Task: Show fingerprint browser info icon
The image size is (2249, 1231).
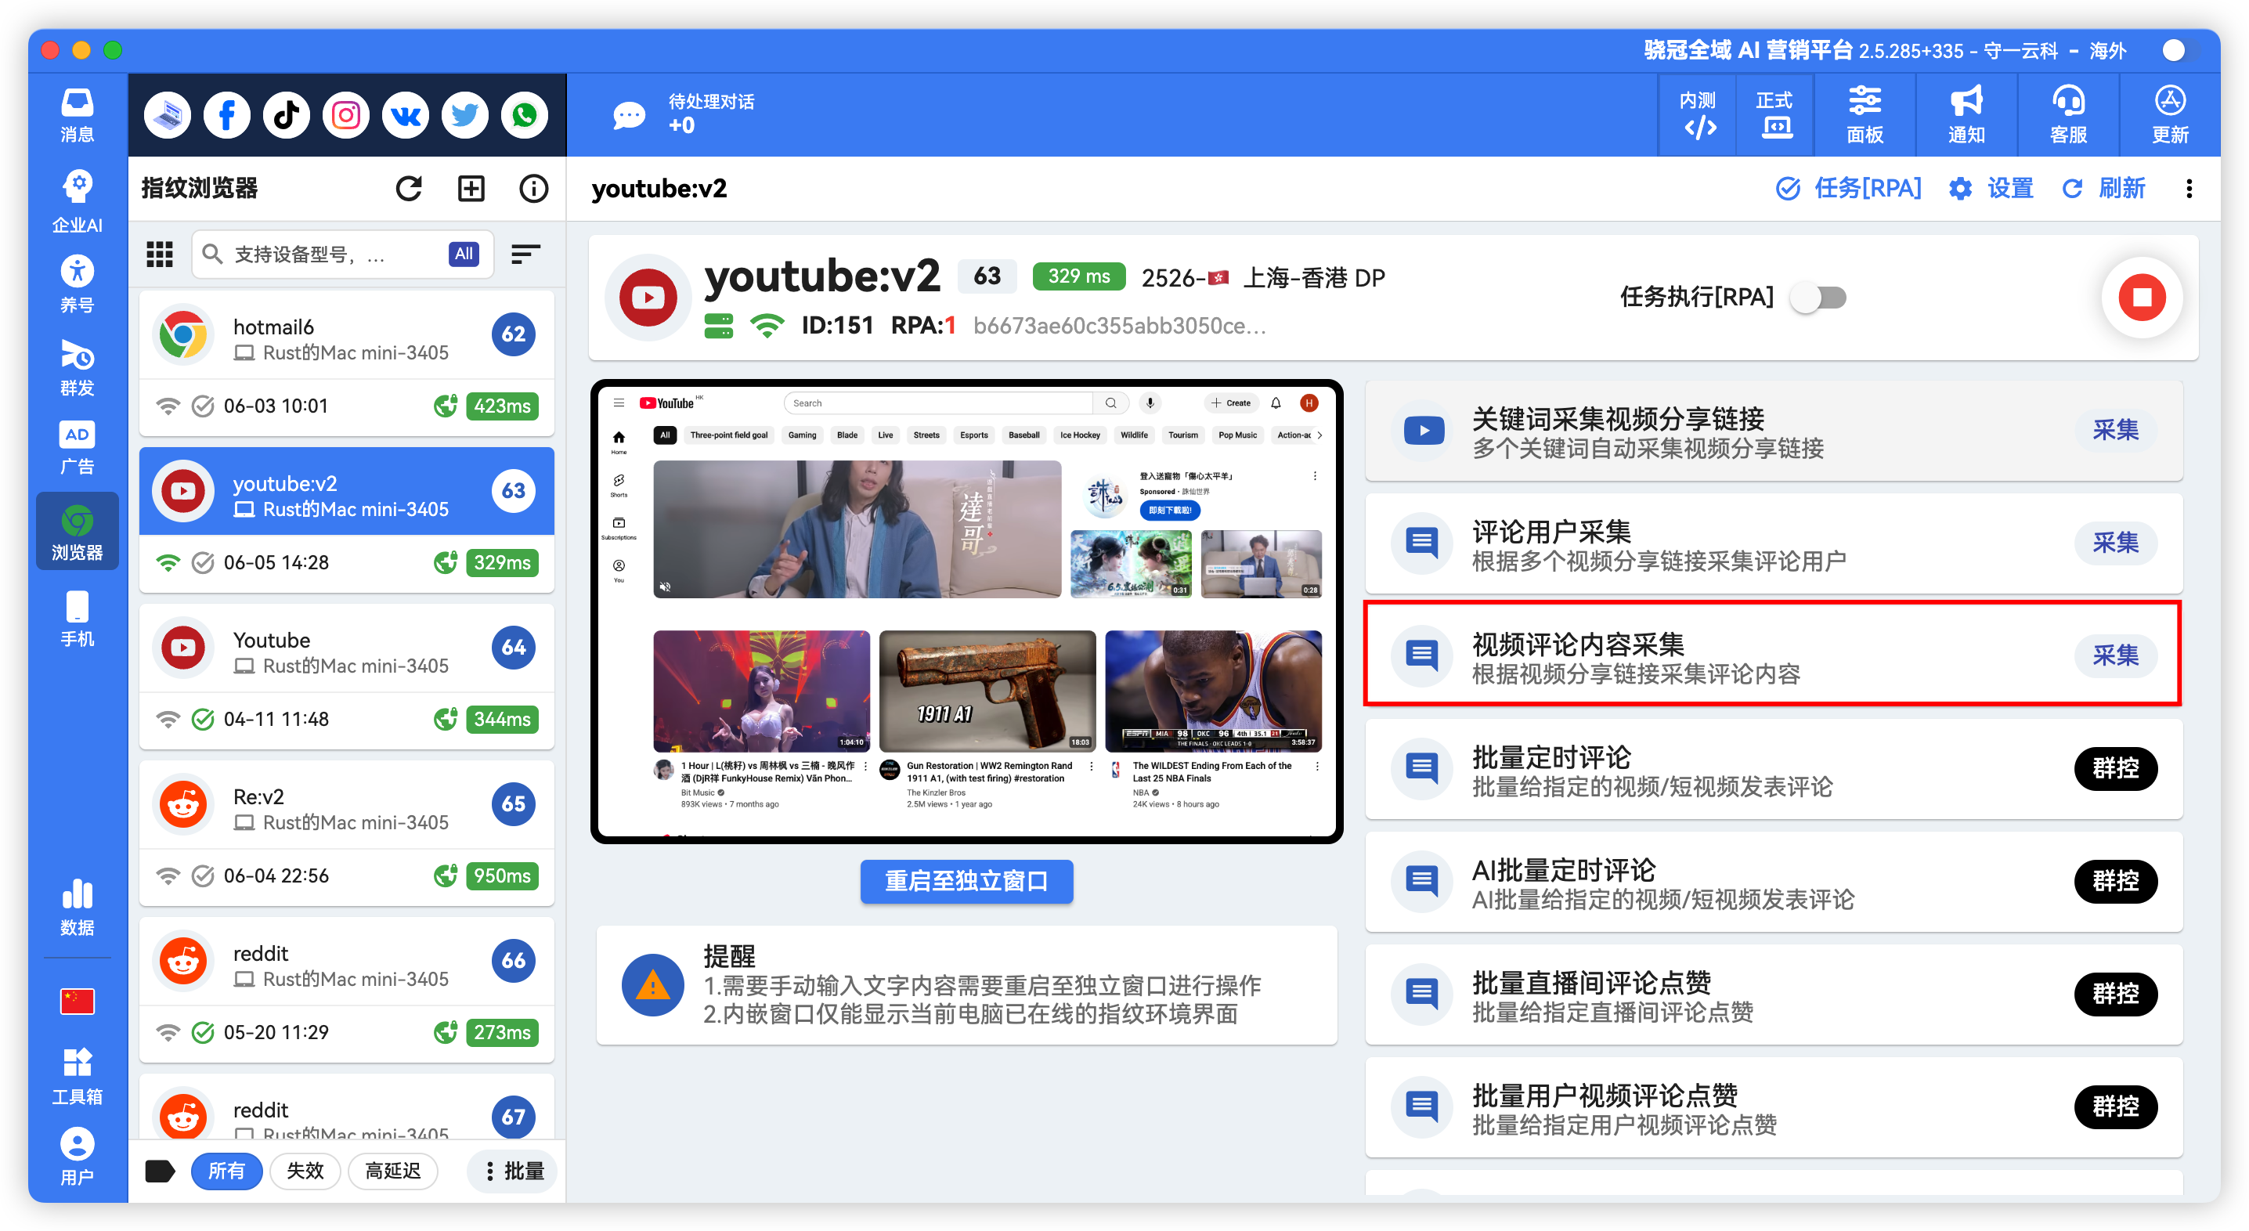Action: point(533,189)
